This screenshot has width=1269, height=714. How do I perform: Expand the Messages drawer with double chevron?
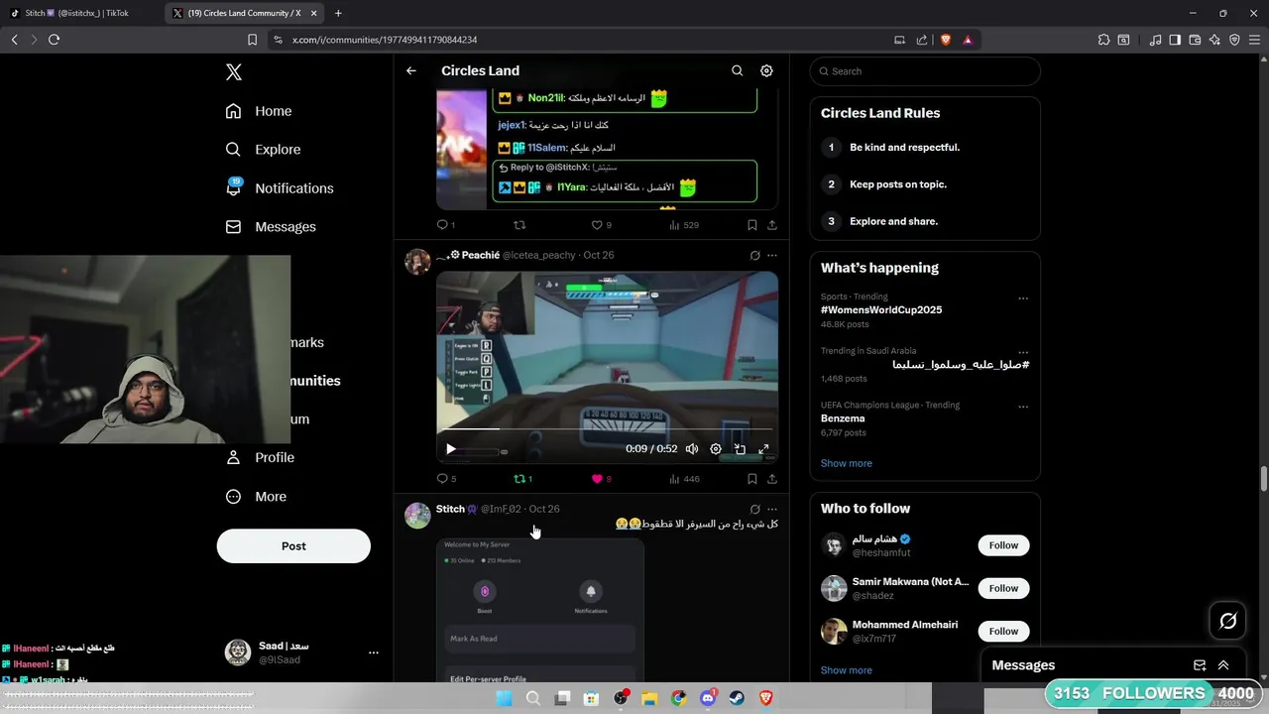click(x=1223, y=665)
